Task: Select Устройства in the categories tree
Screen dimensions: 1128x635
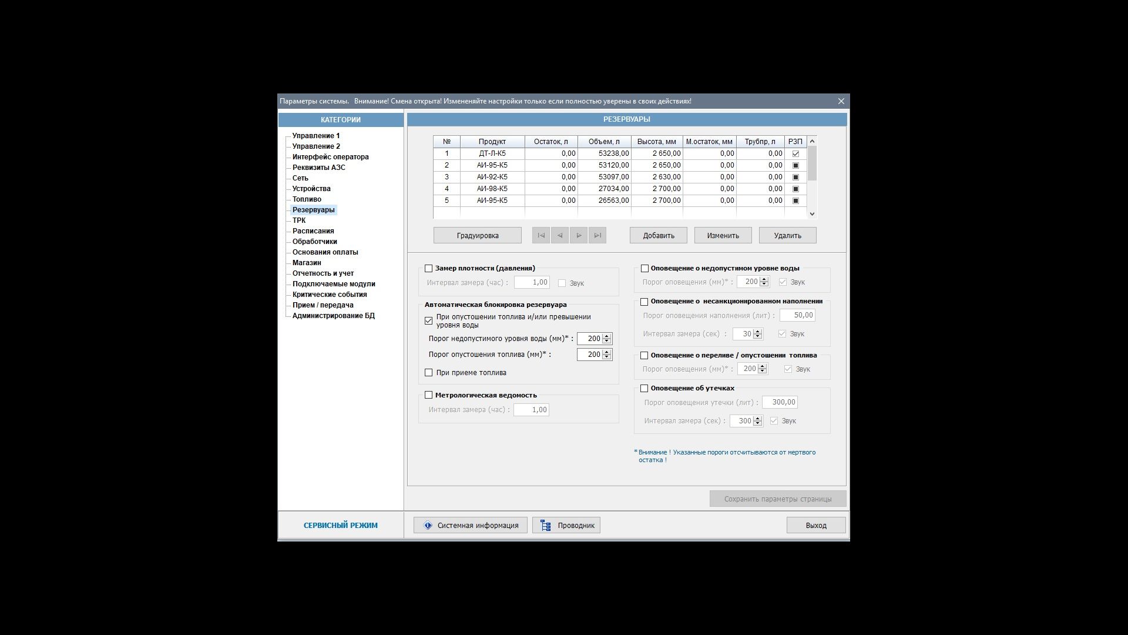Action: pos(311,189)
